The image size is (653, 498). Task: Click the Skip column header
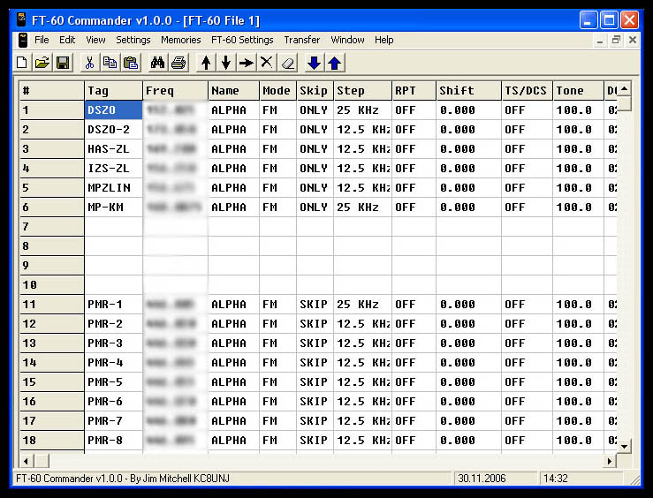point(314,91)
